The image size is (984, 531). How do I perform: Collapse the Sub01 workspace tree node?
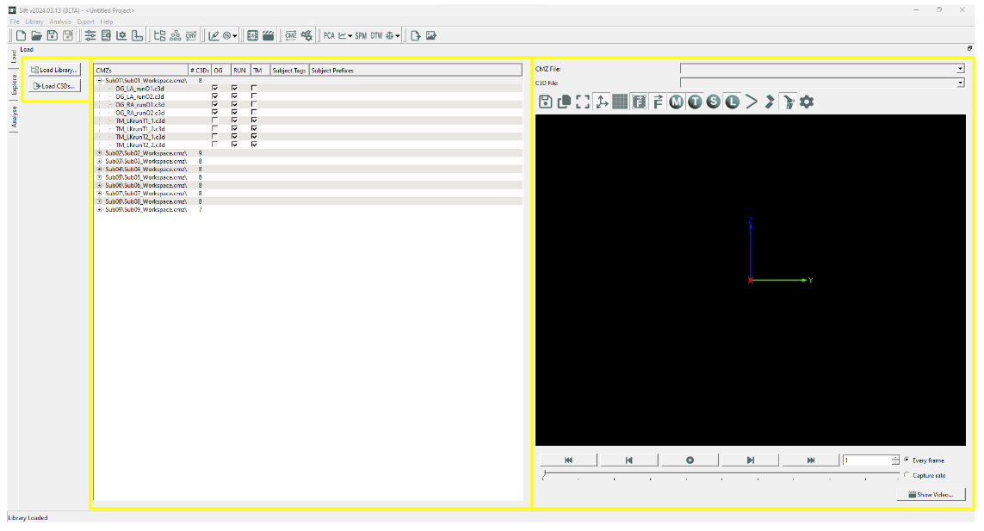(99, 80)
